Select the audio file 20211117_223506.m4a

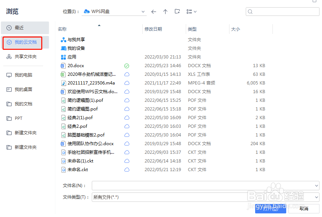91,83
